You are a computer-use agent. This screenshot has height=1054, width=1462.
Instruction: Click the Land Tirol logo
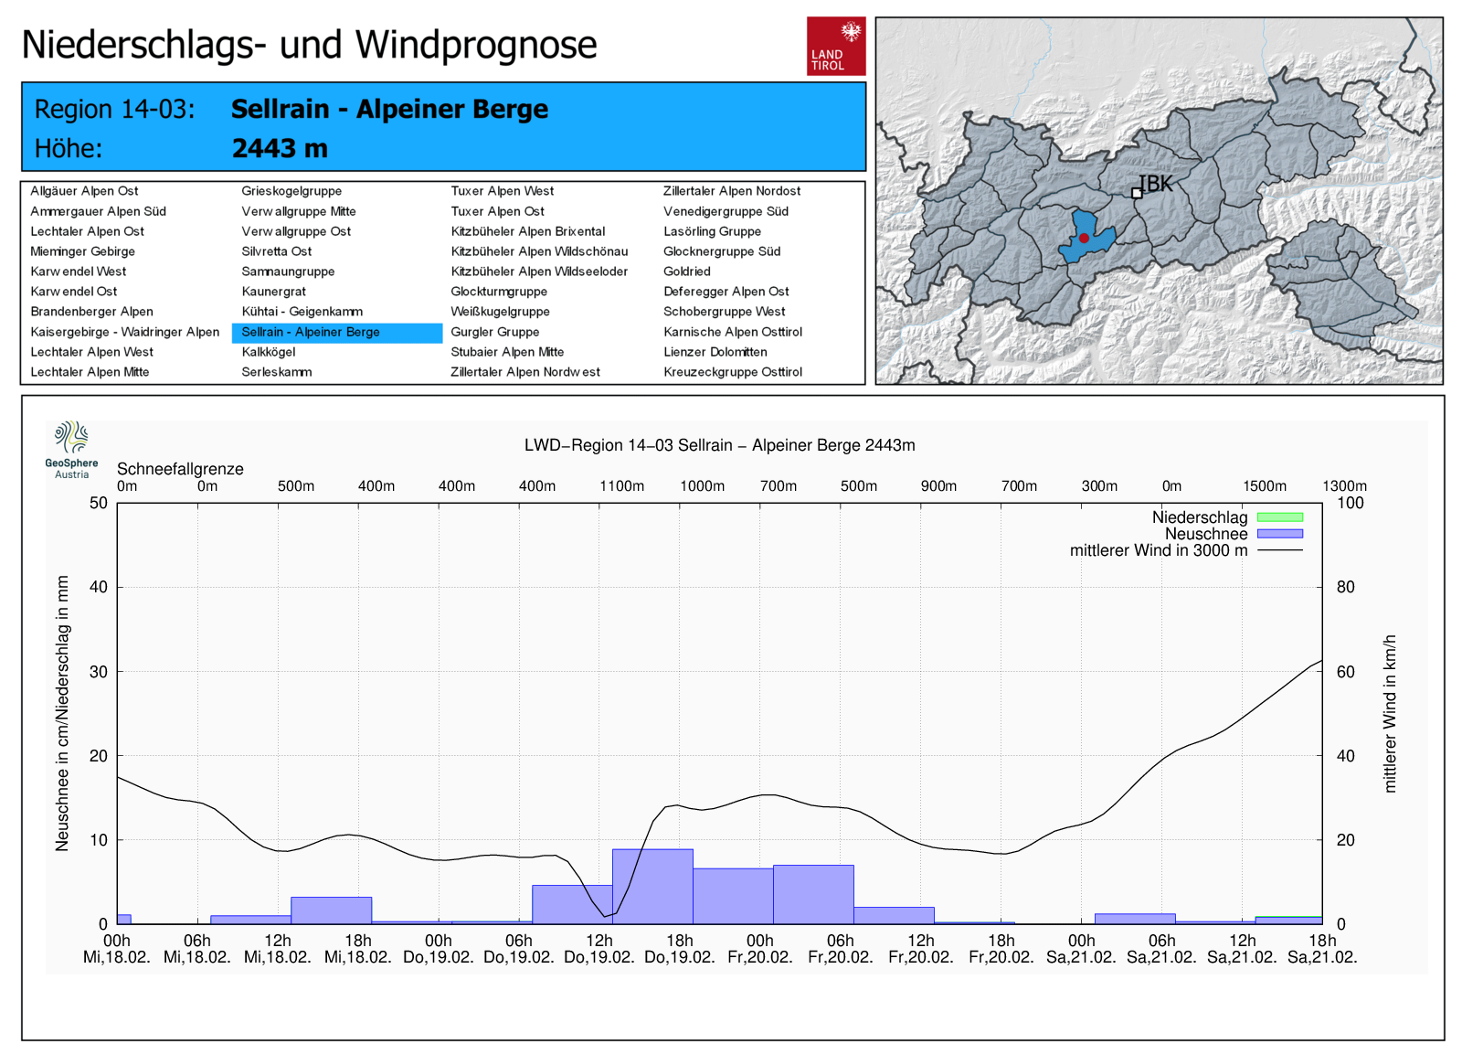pyautogui.click(x=835, y=46)
